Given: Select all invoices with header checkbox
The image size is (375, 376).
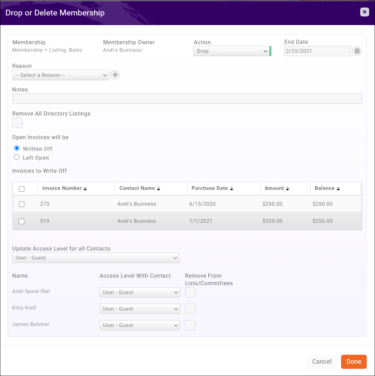Looking at the screenshot, I should pyautogui.click(x=21, y=188).
